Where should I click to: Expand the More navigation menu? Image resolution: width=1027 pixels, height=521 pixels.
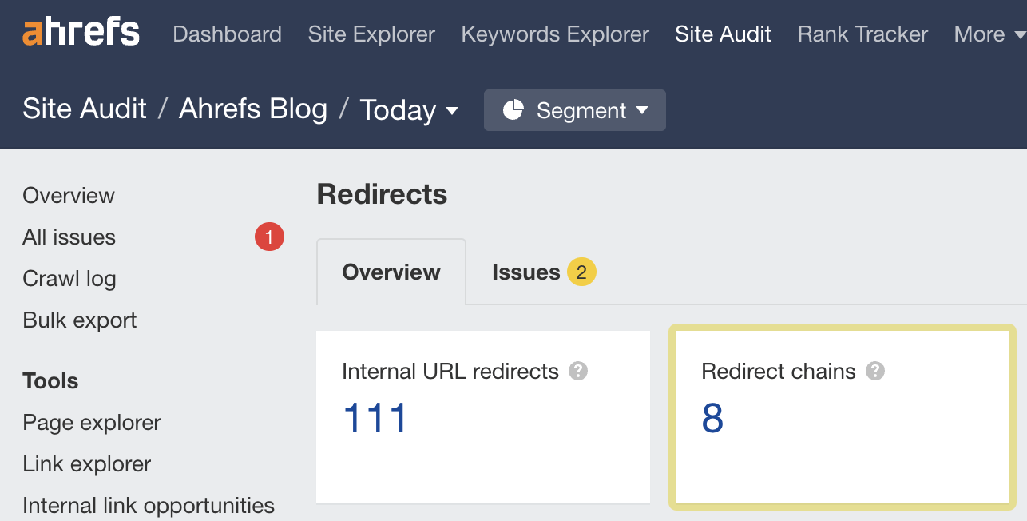click(987, 34)
